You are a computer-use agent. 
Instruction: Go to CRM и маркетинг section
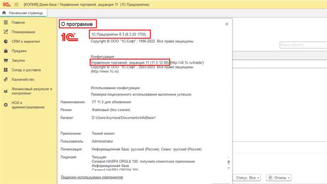tap(26, 41)
